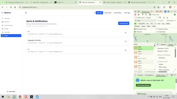Select '13 /api/v1/alerts' request row
This screenshot has width=177, height=99.
coord(144,57)
